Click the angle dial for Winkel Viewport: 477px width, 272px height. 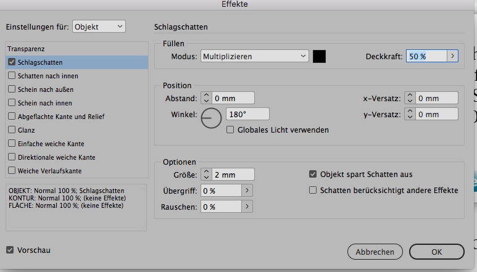[x=212, y=117]
